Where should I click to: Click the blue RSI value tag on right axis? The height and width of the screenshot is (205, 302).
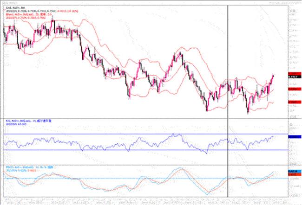(x=292, y=137)
